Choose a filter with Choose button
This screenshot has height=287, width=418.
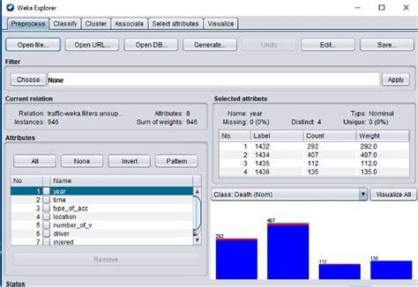coord(28,79)
